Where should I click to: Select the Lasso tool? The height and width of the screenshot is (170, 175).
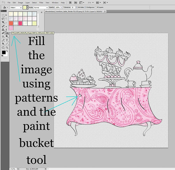pyautogui.click(x=3, y=19)
